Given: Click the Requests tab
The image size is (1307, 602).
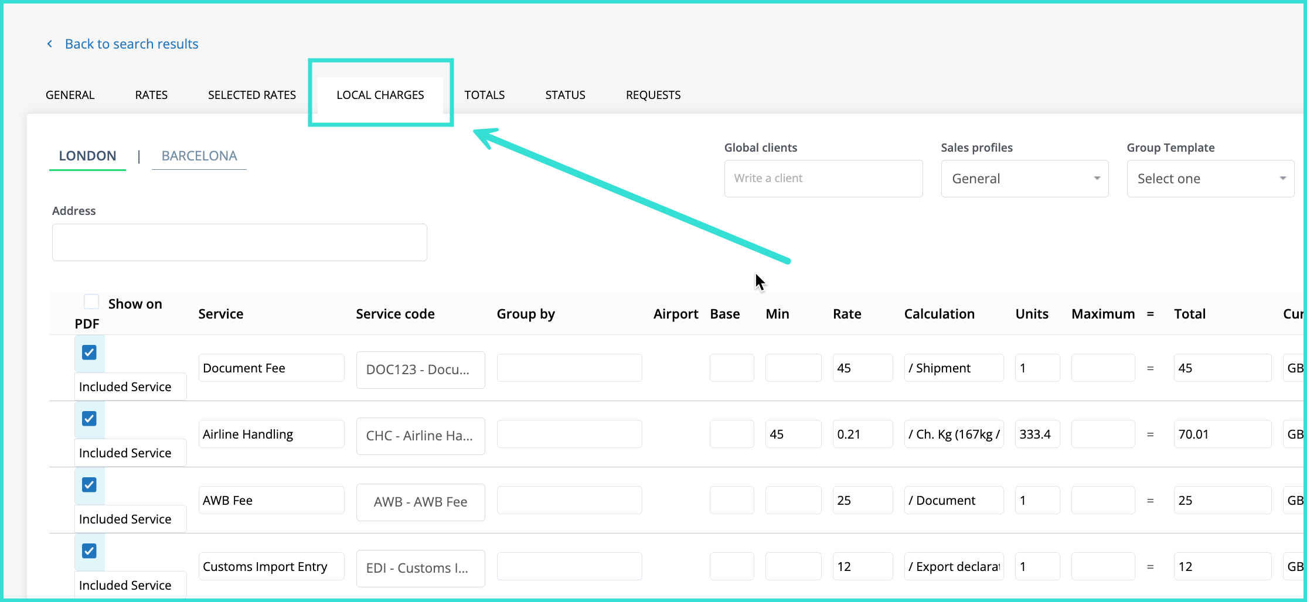Looking at the screenshot, I should click(653, 95).
